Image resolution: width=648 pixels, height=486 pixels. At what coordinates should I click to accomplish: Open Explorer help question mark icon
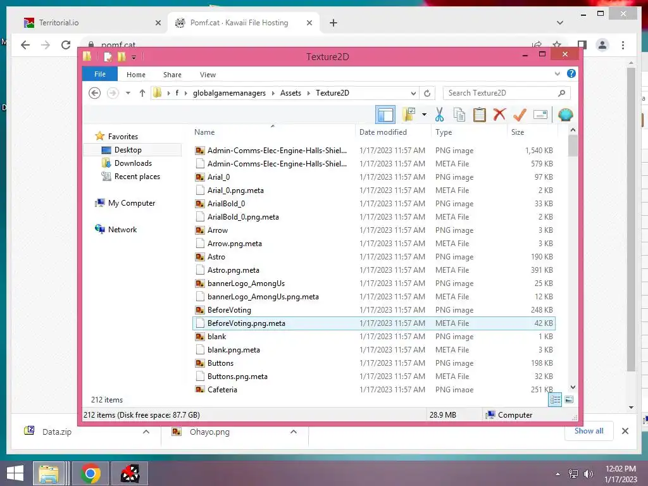(571, 73)
